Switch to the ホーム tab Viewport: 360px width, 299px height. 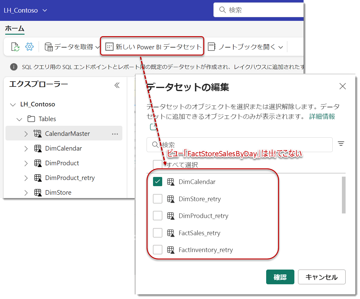coord(15,29)
